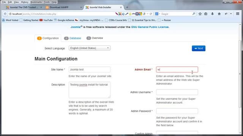Screen dimensions: 243x136
Task: Open the Tools menu
Action: [47, 2]
